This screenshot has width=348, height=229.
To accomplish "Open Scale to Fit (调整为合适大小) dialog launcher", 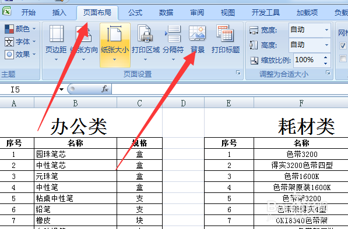I will tap(328, 73).
